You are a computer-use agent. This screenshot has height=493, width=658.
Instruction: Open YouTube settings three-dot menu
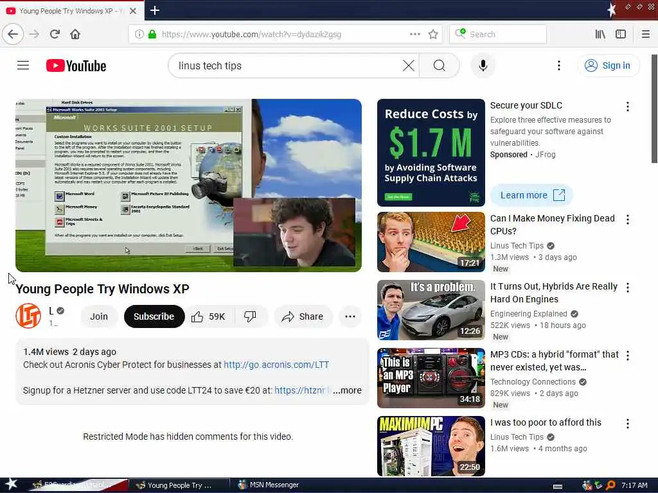pyautogui.click(x=558, y=65)
